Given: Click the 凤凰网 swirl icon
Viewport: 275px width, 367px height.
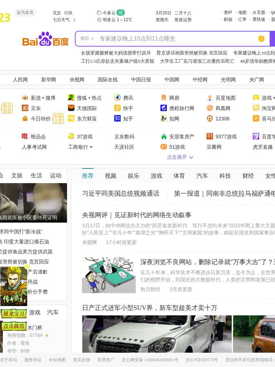Looking at the screenshot, I should 210,108.
